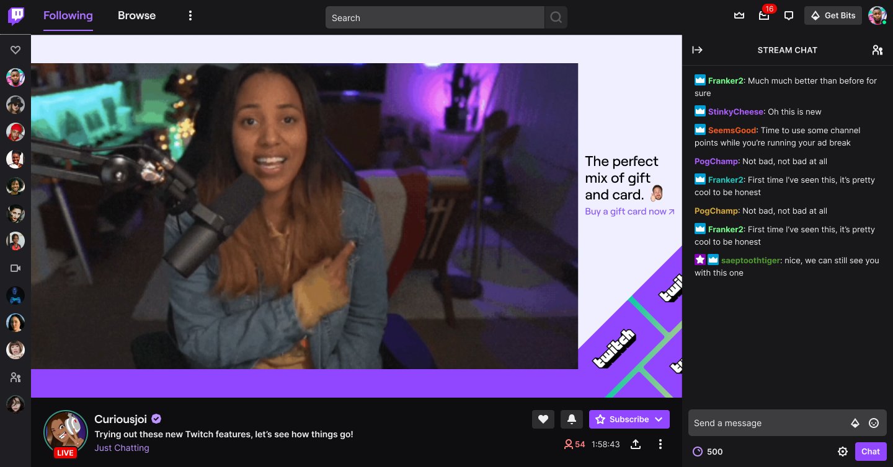Click StinkyCheese username in chat

[x=737, y=112]
